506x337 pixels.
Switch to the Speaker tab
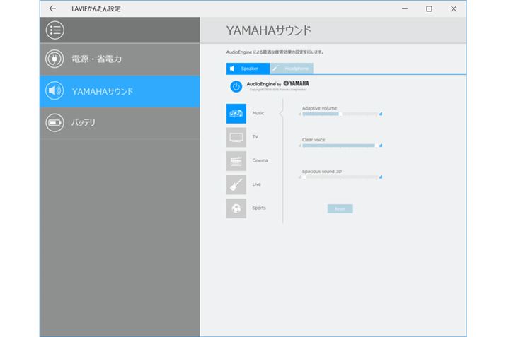pos(248,69)
